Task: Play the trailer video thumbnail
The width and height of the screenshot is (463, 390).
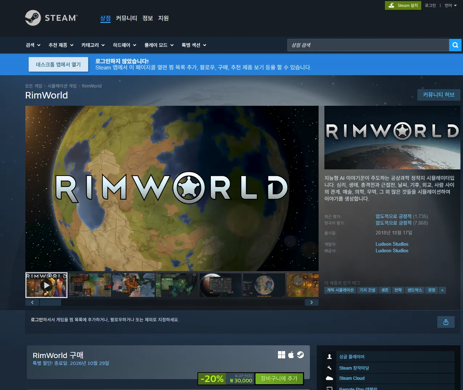Action: pyautogui.click(x=46, y=285)
